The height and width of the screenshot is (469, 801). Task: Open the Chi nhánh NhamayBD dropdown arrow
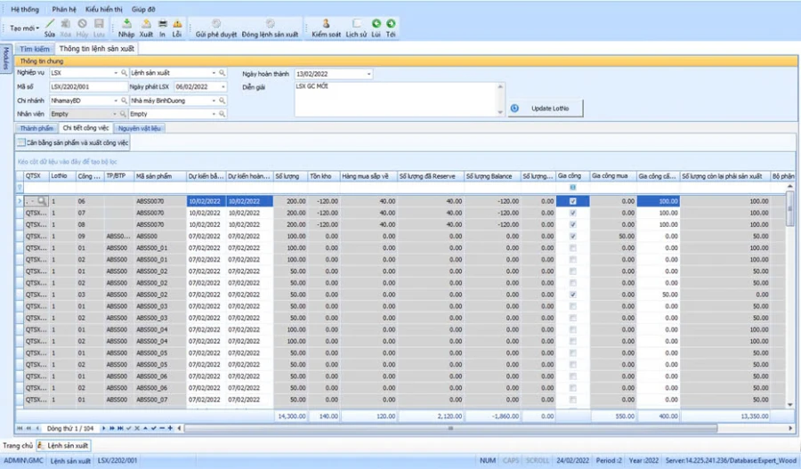tap(116, 101)
